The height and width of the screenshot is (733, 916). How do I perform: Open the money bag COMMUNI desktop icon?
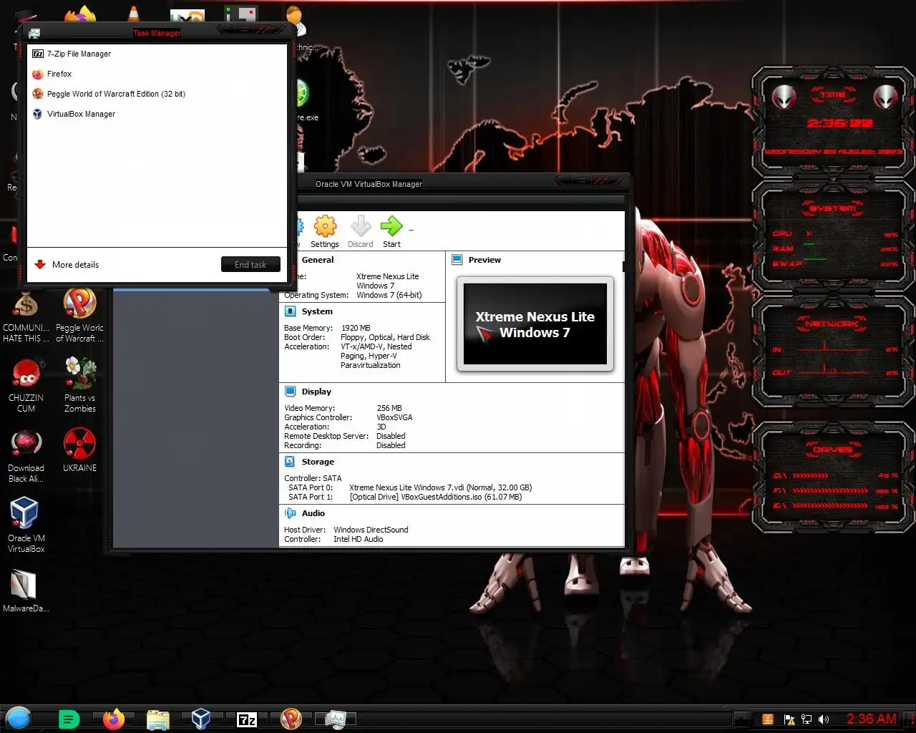point(26,315)
